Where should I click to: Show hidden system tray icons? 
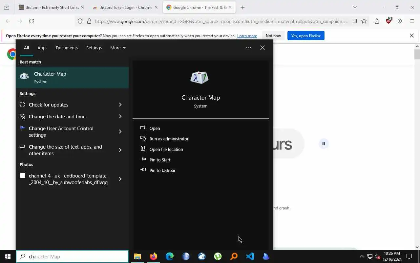362,256
